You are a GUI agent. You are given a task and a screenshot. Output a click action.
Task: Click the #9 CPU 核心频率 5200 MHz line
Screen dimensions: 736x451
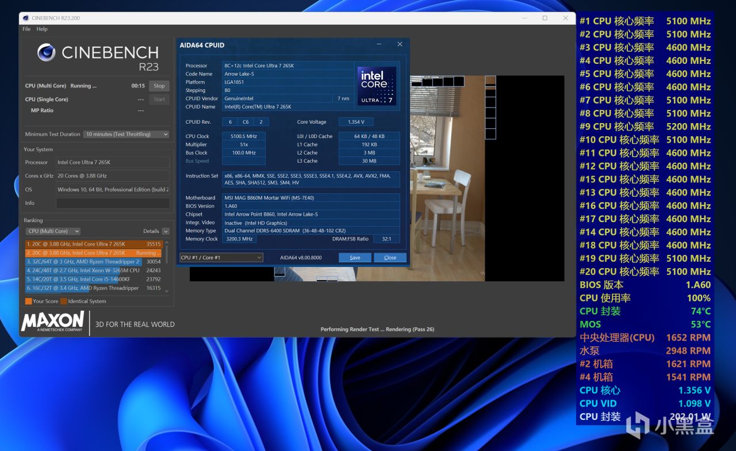[645, 127]
